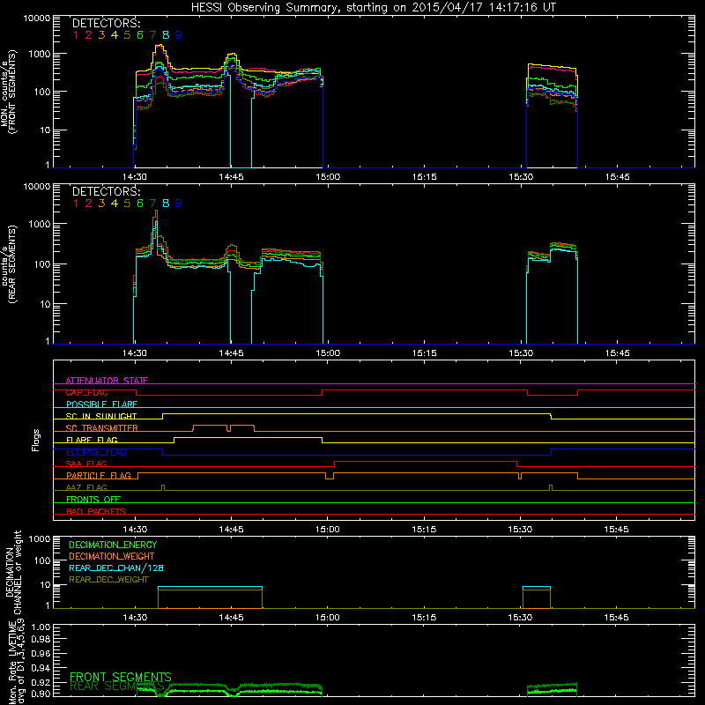Click 10000 y-axis value on rear segments plot
Image resolution: width=705 pixels, height=705 pixels.
(x=37, y=187)
